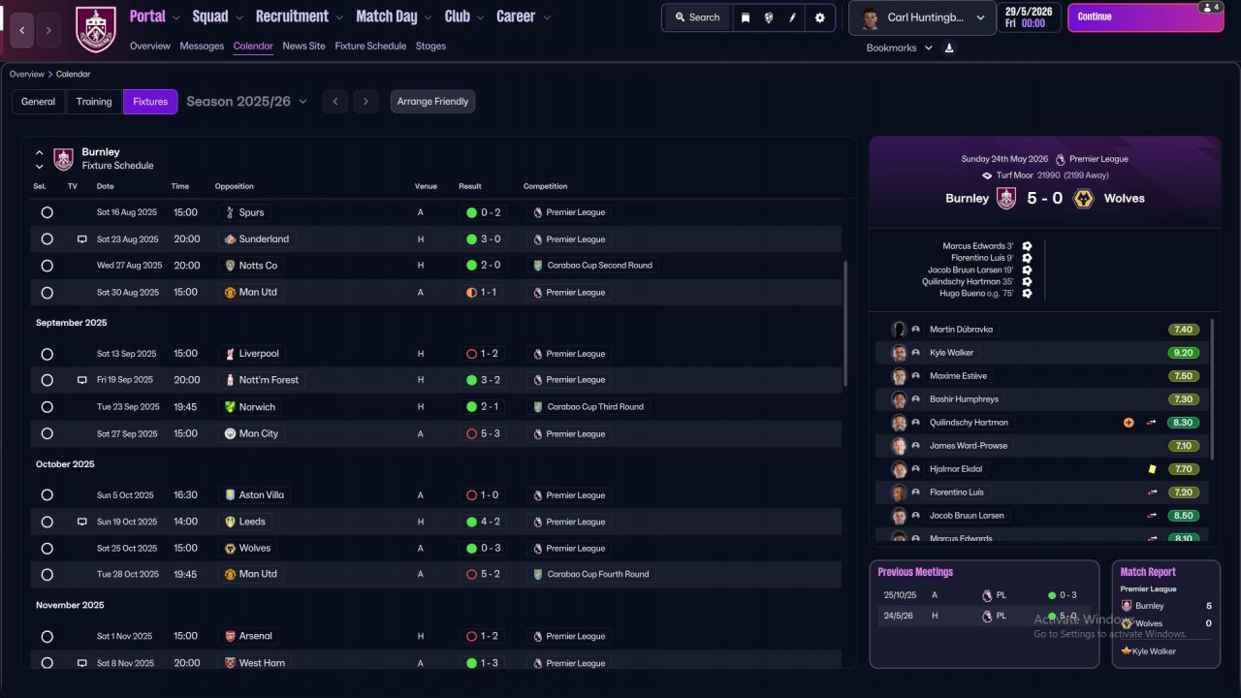Screen dimensions: 1241x698
Task: Select the Spurs fixture radio button
Action: [47, 212]
